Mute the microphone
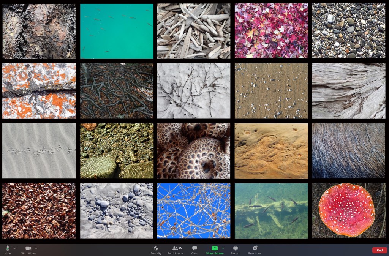This screenshot has width=389, height=256. [x=7, y=249]
